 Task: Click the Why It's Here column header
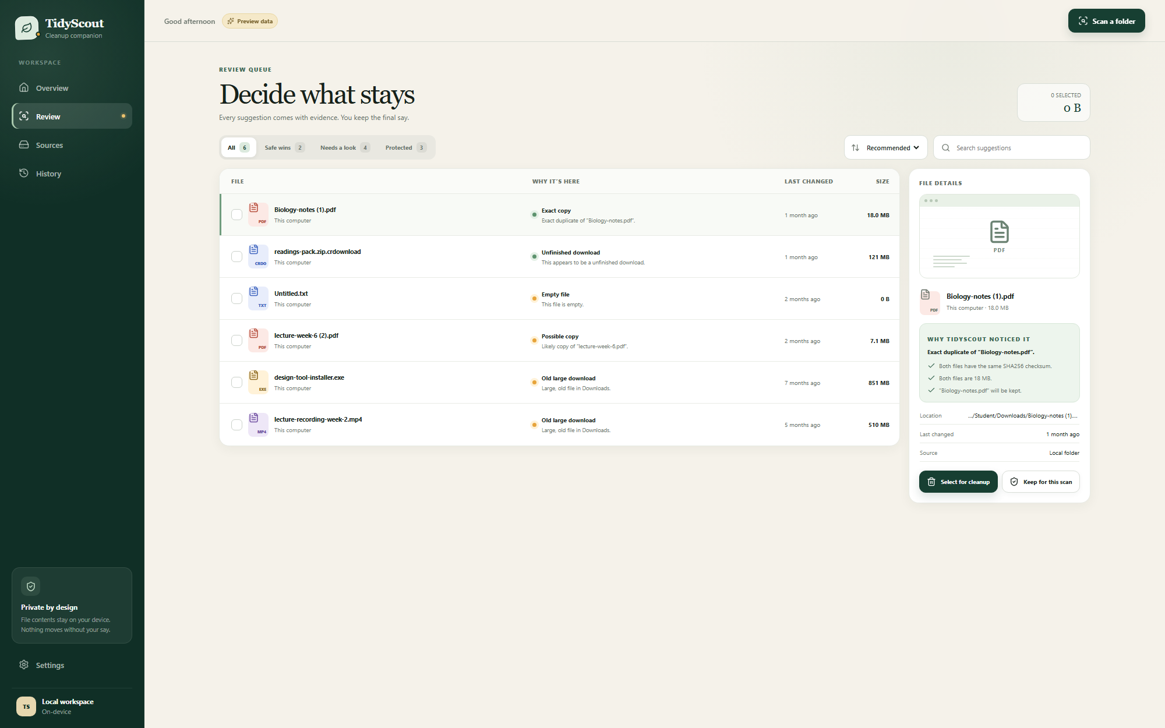pyautogui.click(x=556, y=181)
